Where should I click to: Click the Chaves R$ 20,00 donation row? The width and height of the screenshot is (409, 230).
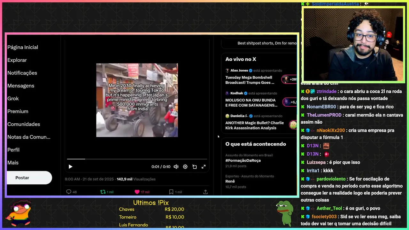tap(151, 209)
